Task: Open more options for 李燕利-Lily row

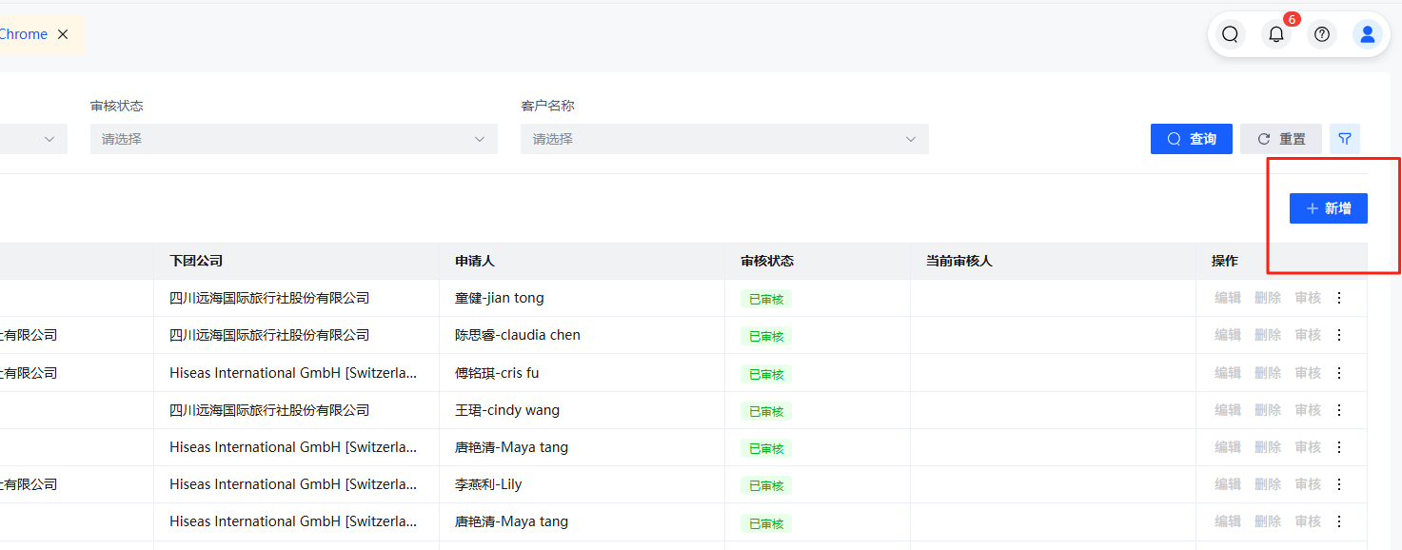Action: [1339, 484]
